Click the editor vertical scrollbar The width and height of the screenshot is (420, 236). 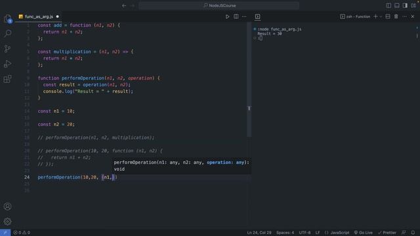(249, 80)
